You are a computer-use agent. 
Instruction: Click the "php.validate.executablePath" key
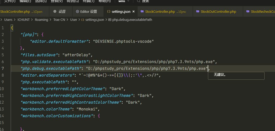pyautogui.click(x=54, y=62)
